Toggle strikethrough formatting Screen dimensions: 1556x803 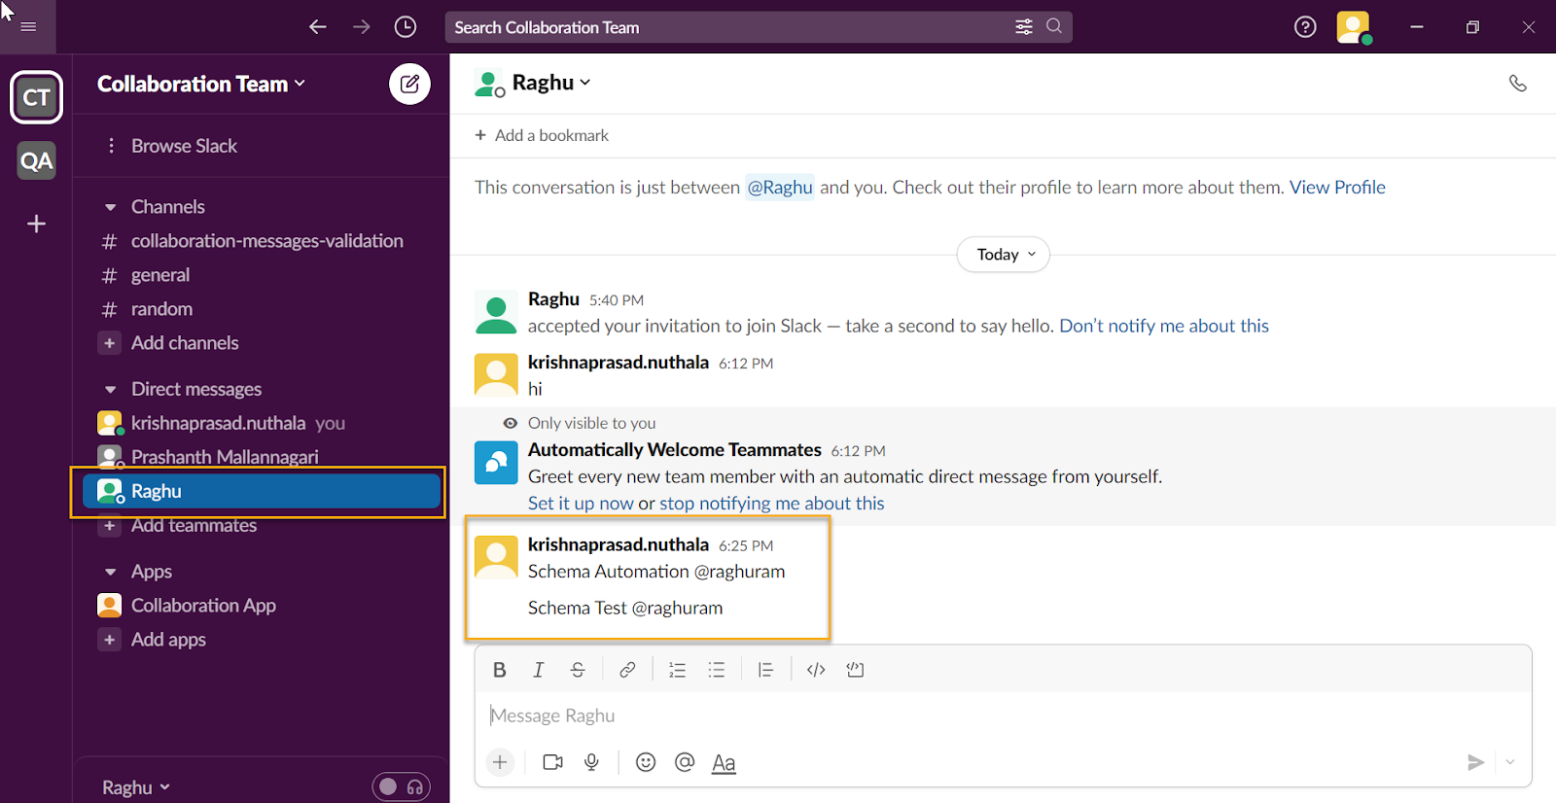pos(578,670)
